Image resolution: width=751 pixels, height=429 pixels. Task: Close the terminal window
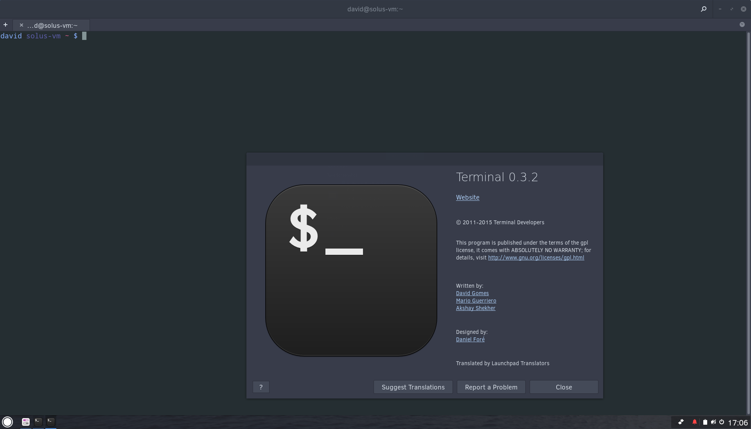pos(744,9)
